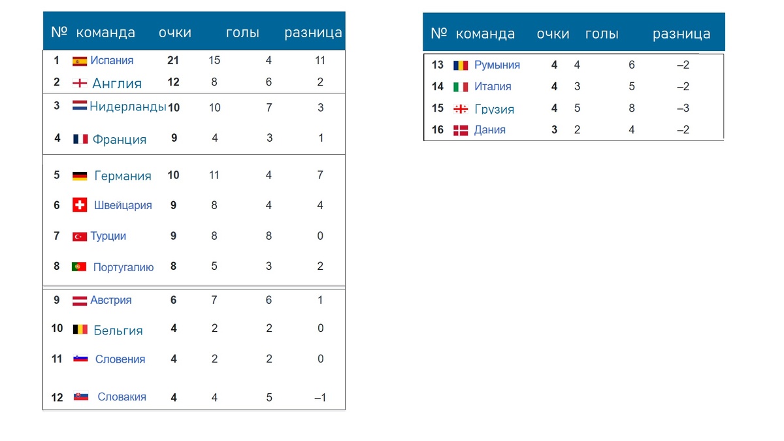Click the команда header in right table
Image resolution: width=784 pixels, height=441 pixels.
click(485, 34)
